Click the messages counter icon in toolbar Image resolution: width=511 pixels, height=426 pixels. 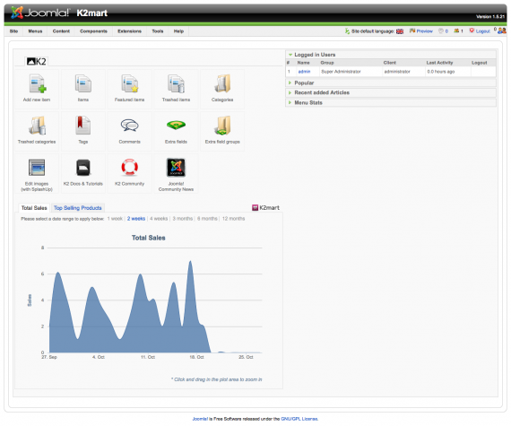coord(441,31)
